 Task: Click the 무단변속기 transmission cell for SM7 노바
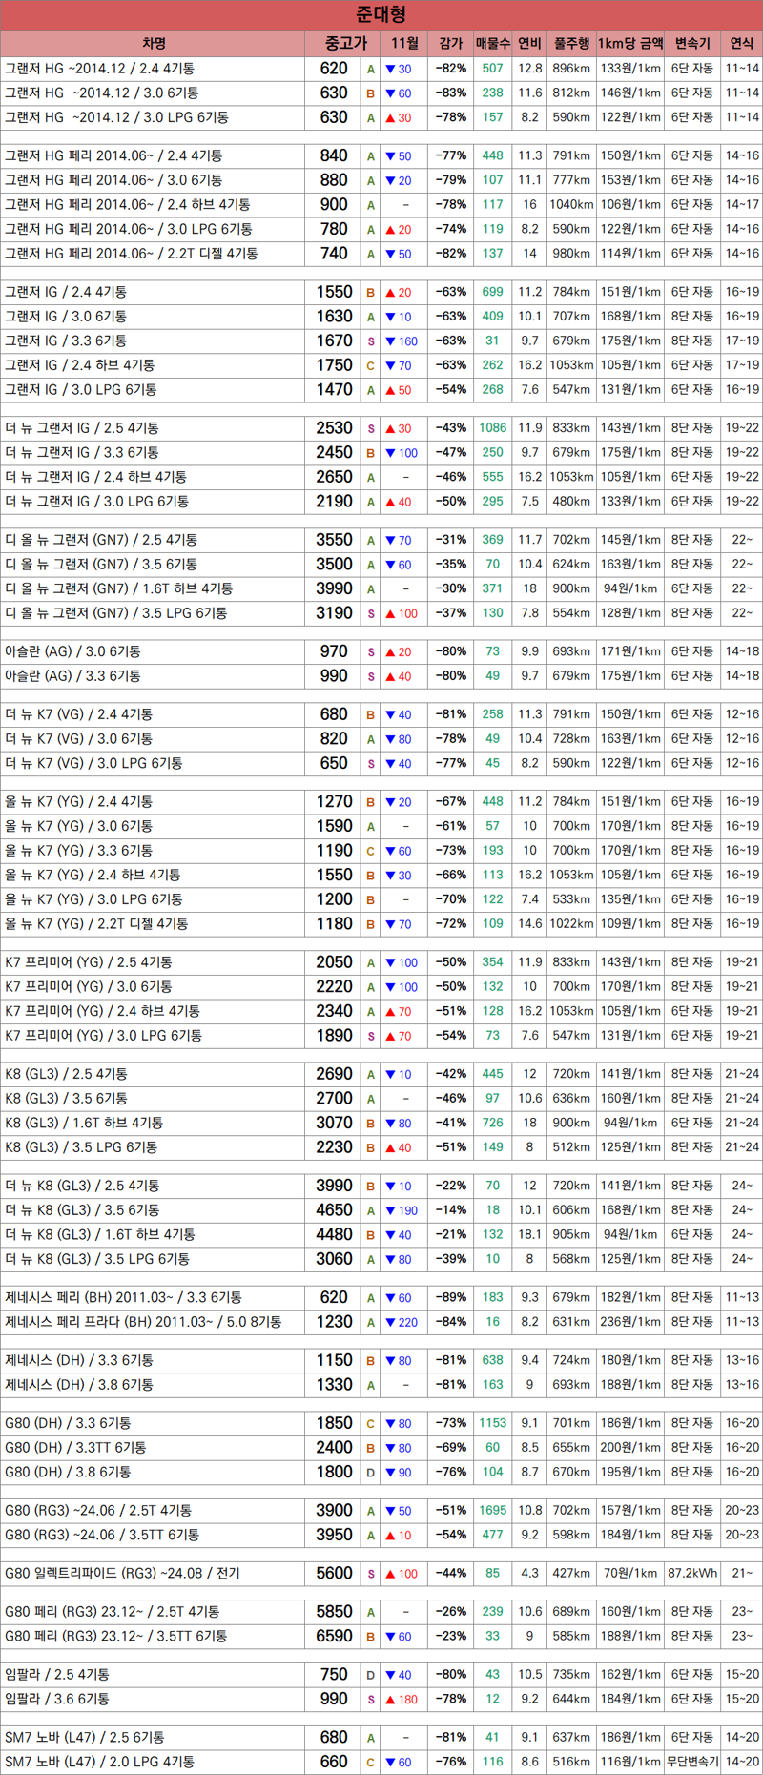tap(692, 1762)
